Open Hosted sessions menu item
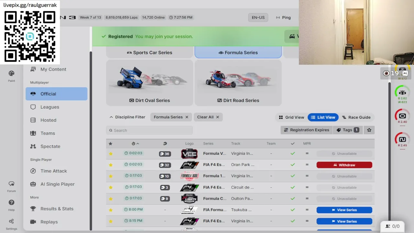This screenshot has width=414, height=233. click(57, 120)
